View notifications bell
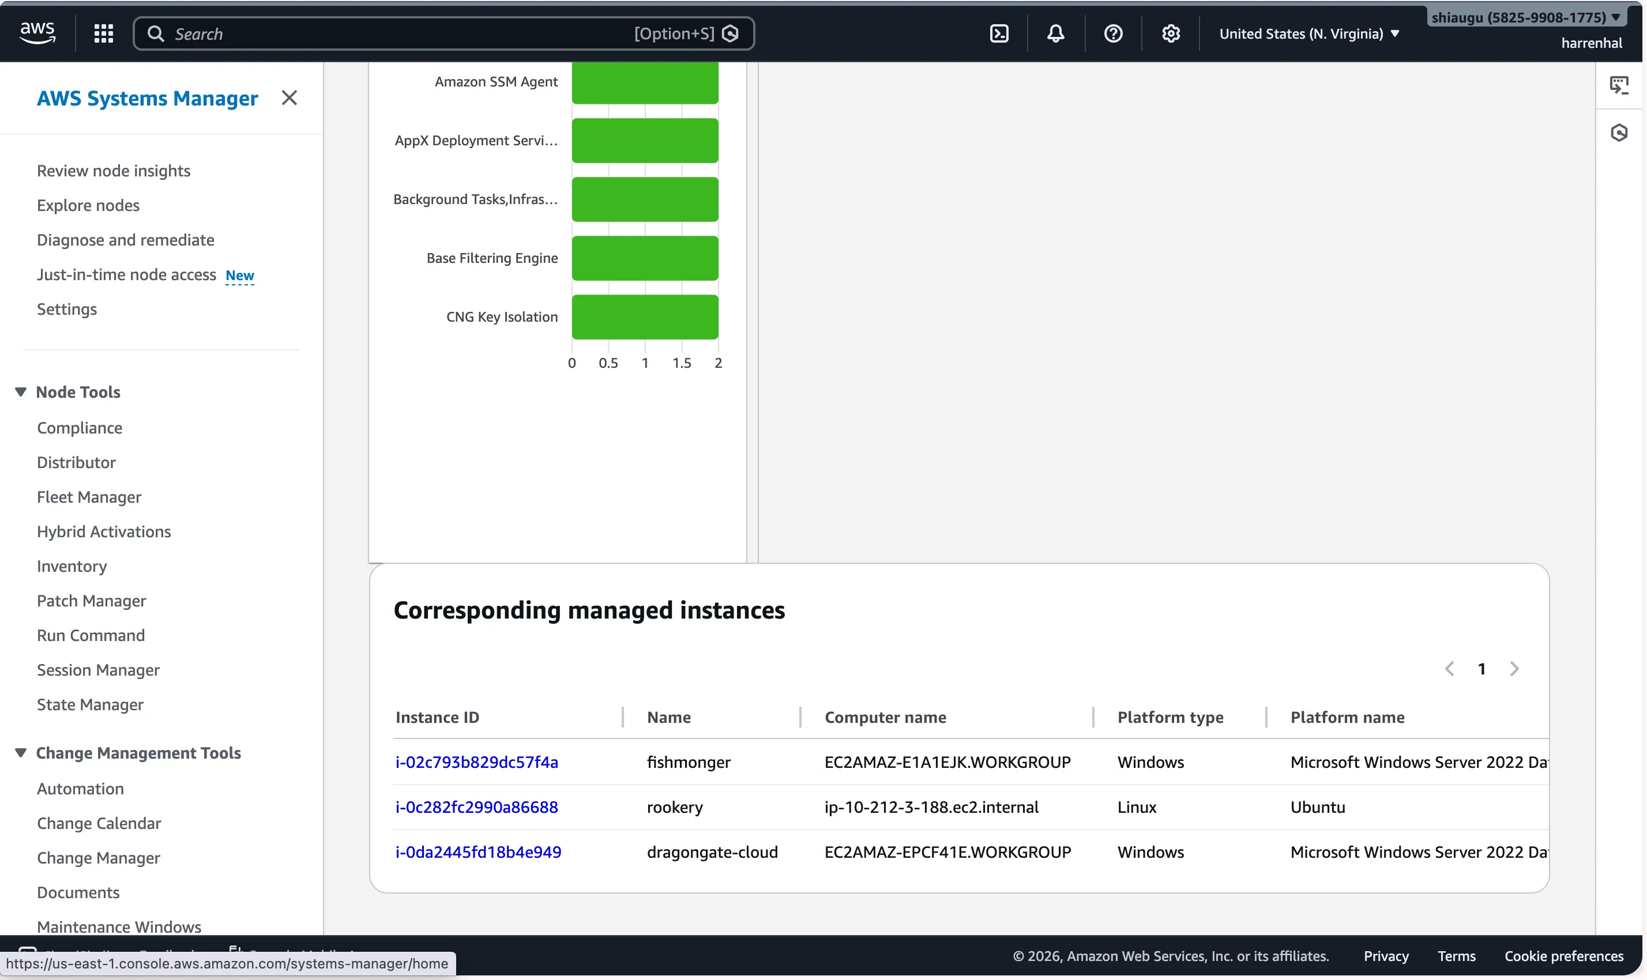This screenshot has height=980, width=1647. pos(1056,33)
